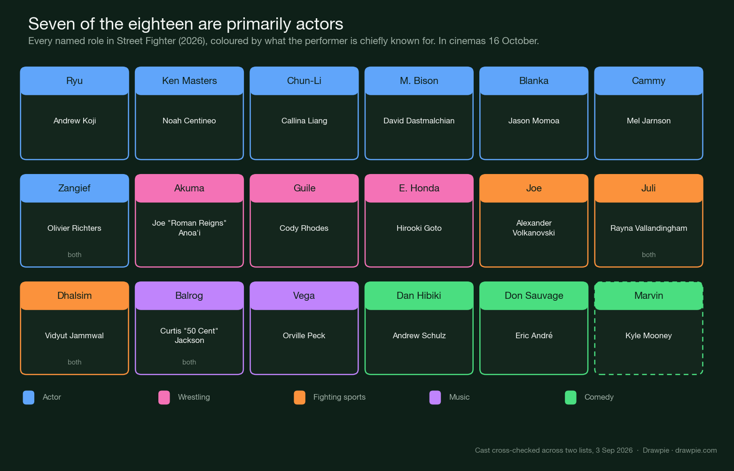
Task: Select the purple Music legend swatch
Action: pos(435,397)
